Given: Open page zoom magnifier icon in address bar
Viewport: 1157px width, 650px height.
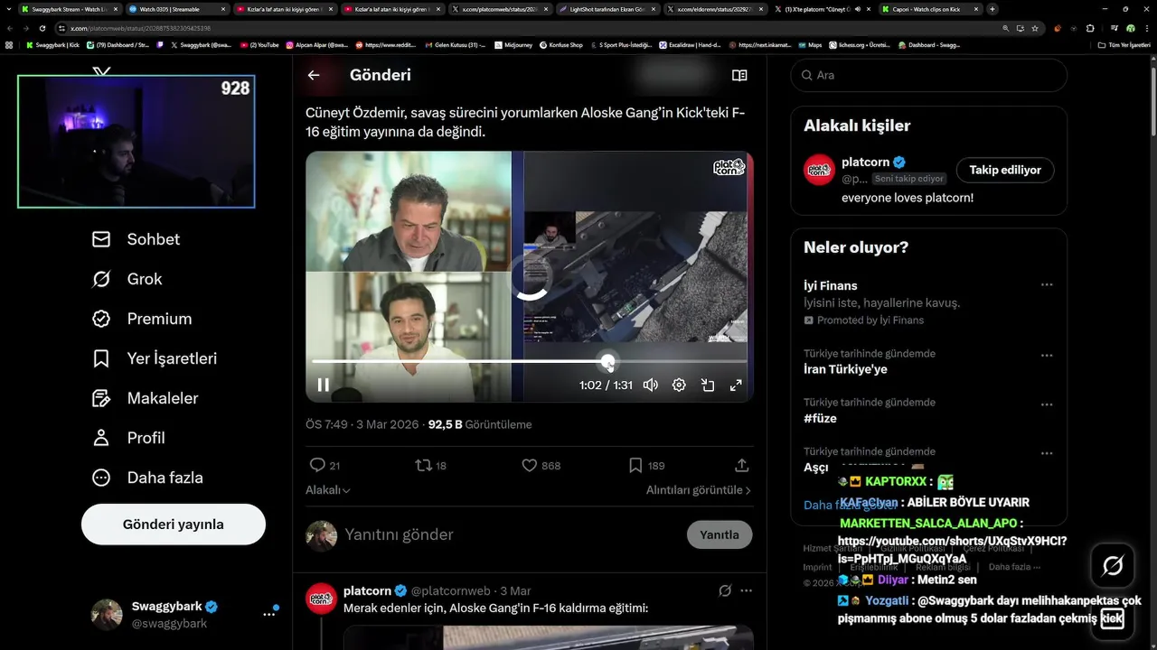Looking at the screenshot, I should [x=1006, y=28].
